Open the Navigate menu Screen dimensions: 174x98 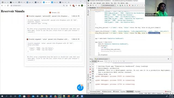(99, 3)
